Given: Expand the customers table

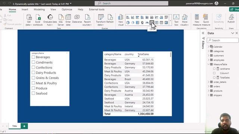Looking at the screenshot, I should 208,55.
